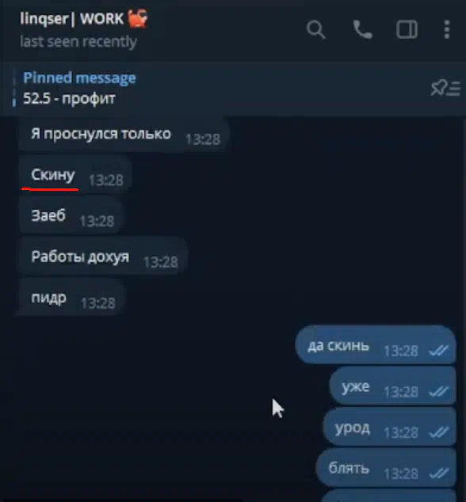The height and width of the screenshot is (502, 466).
Task: Select the incoming 'пидр' message
Action: click(x=71, y=298)
